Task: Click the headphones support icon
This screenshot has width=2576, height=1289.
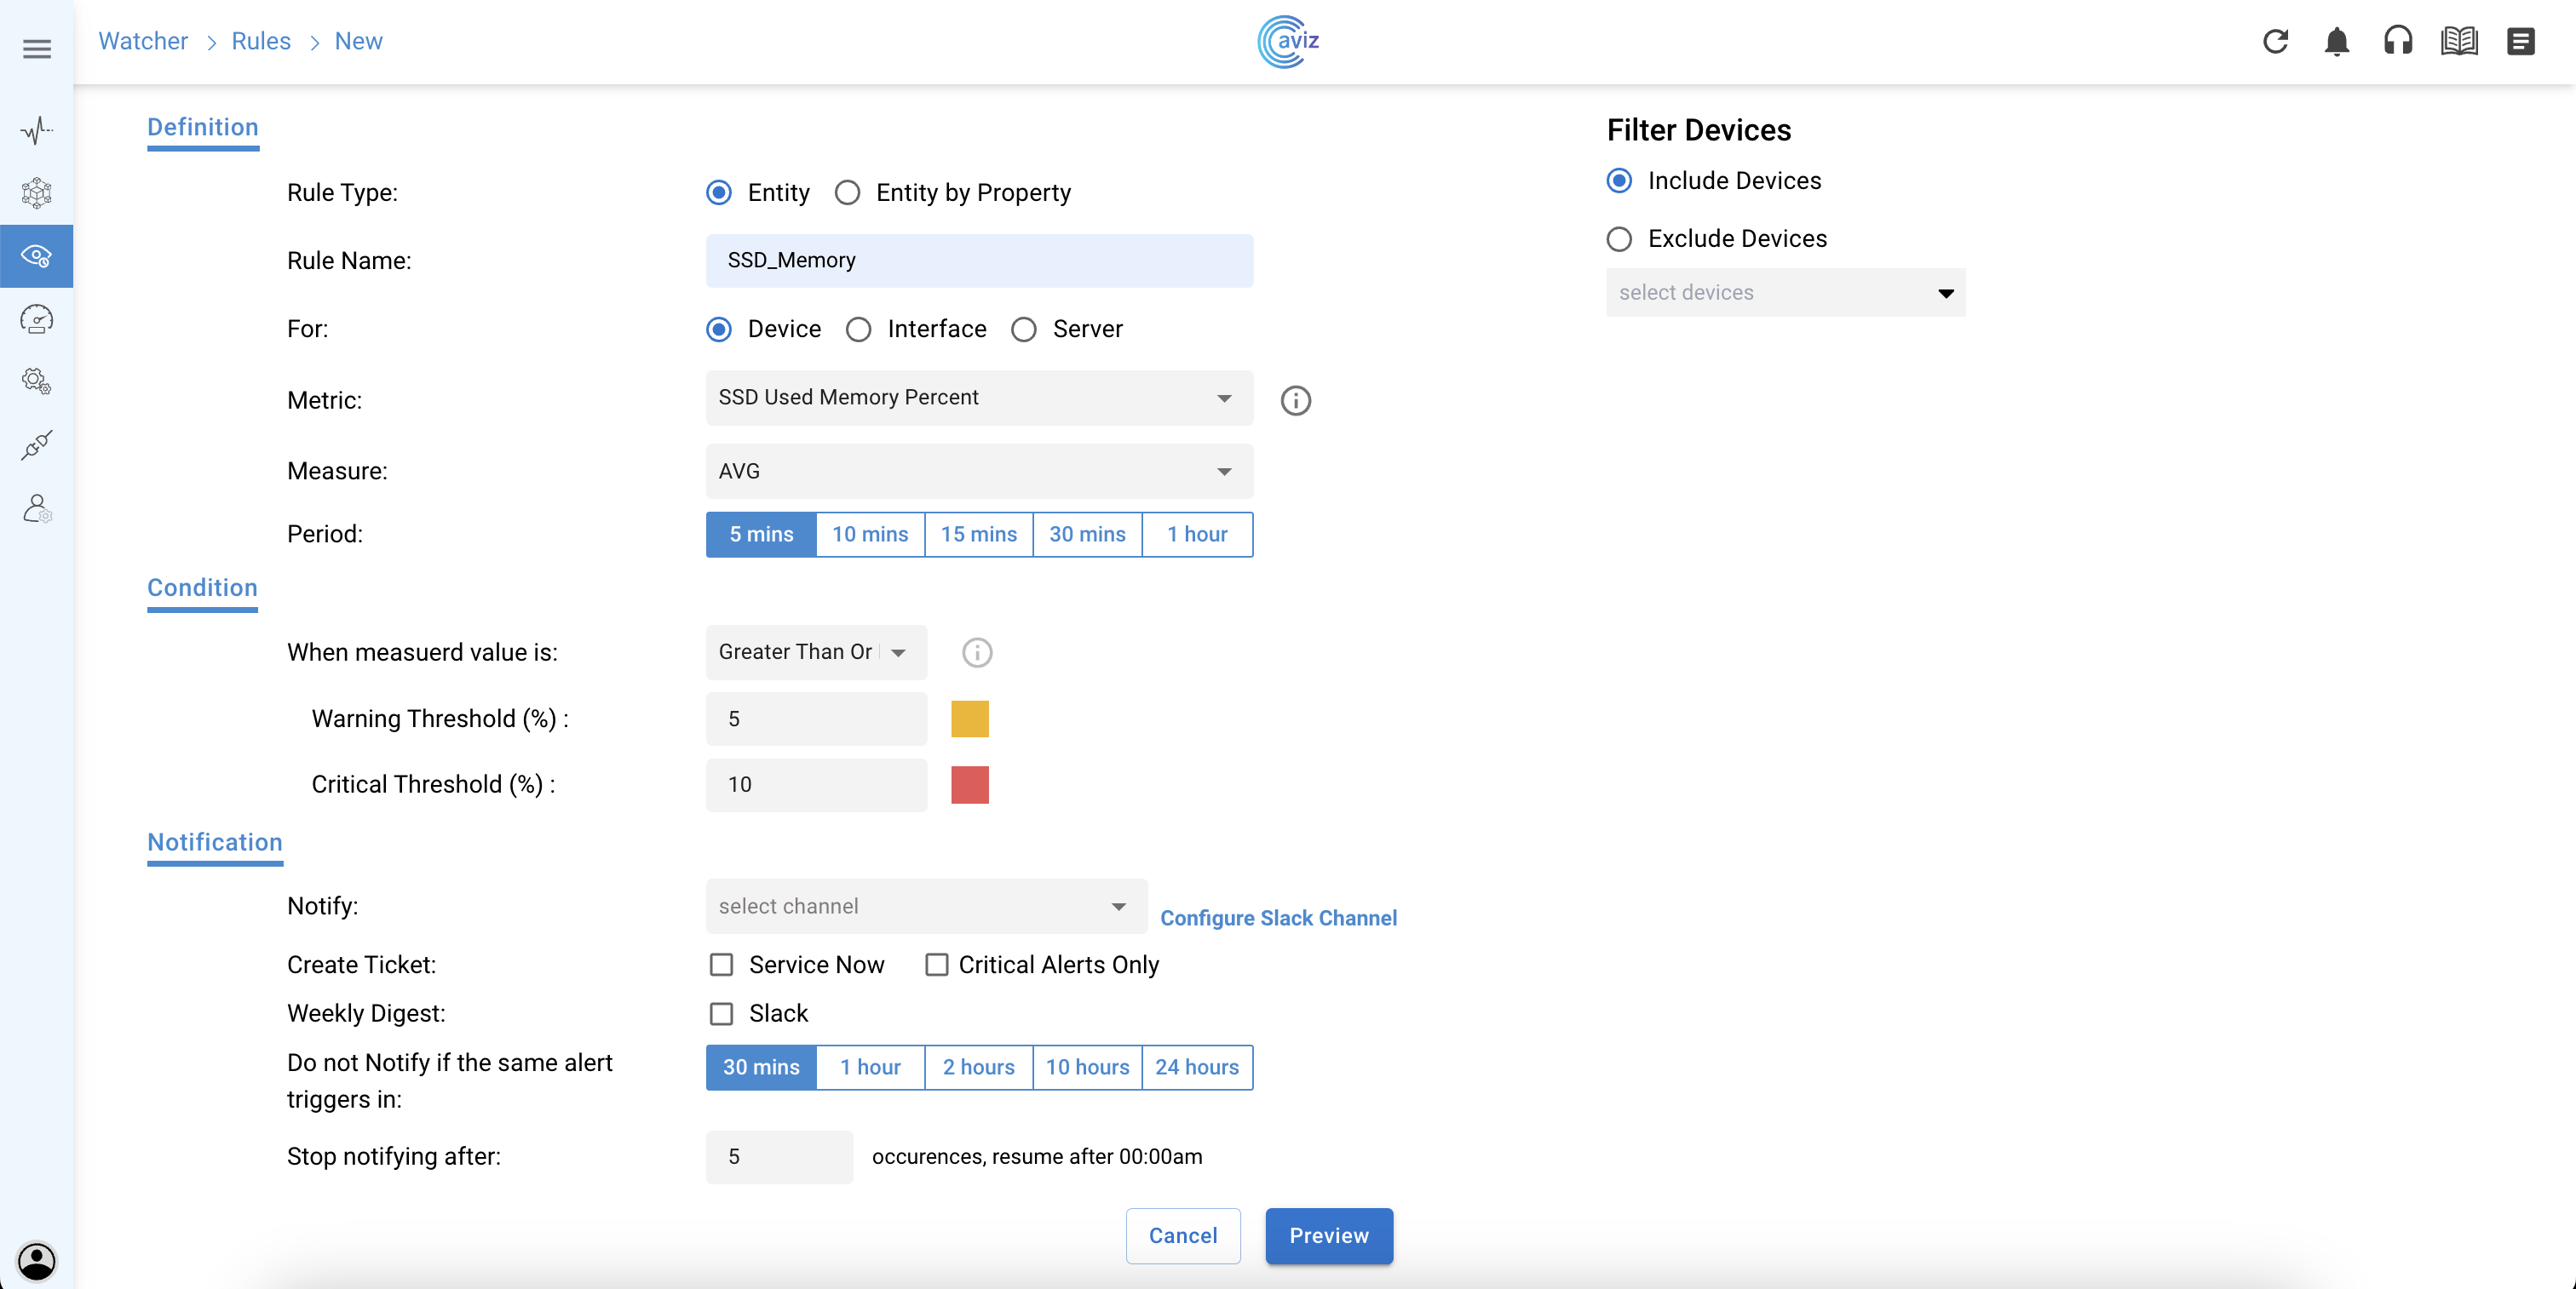Action: 2397,41
